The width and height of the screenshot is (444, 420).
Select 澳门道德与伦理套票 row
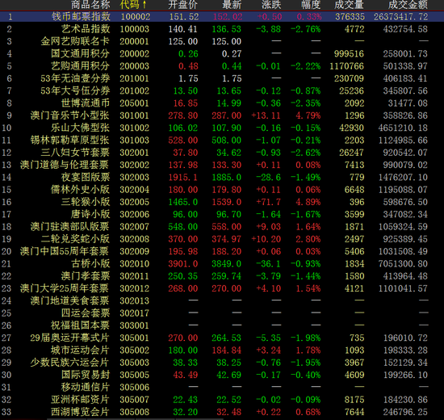(222, 165)
